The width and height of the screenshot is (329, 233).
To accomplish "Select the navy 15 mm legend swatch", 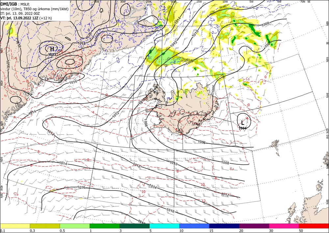I will pyautogui.click(x=224, y=226).
